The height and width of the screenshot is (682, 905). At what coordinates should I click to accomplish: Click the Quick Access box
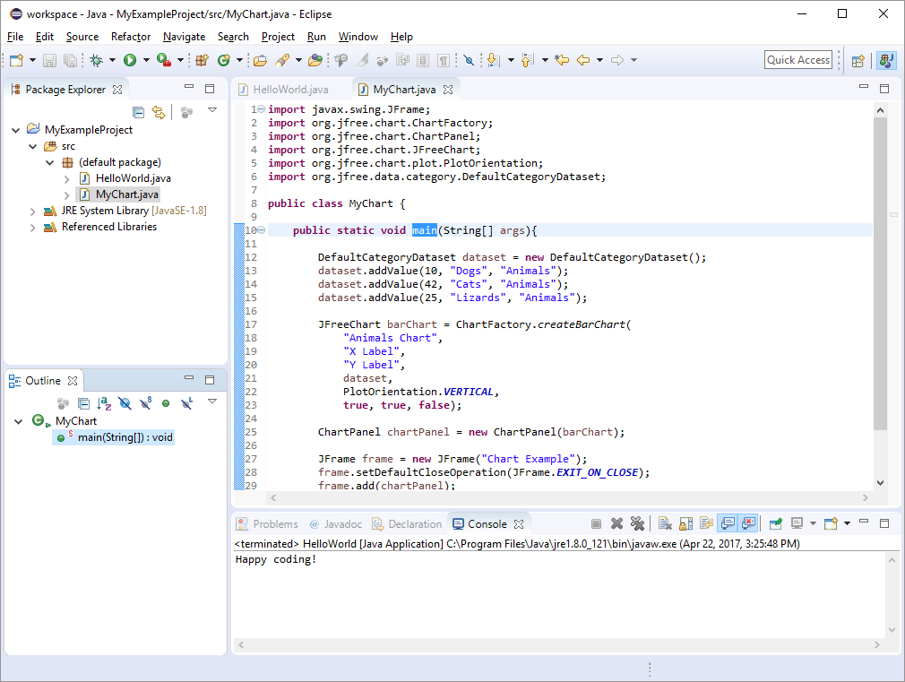tap(797, 60)
